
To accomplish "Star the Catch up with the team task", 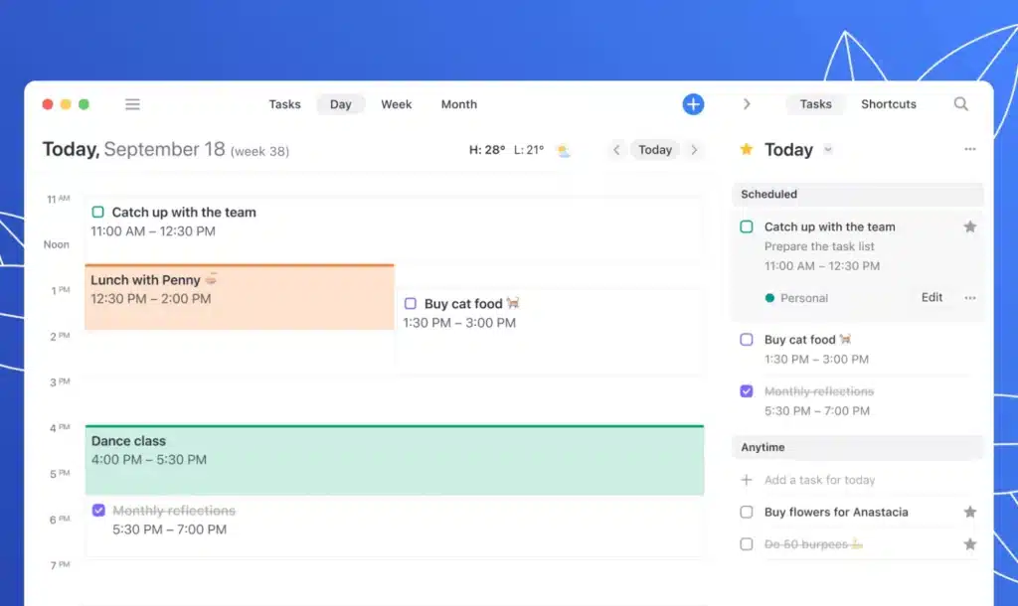I will (970, 227).
